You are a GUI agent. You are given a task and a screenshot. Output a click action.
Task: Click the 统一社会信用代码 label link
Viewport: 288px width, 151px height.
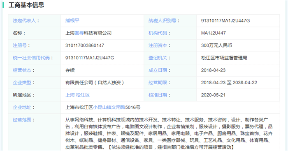(31, 58)
